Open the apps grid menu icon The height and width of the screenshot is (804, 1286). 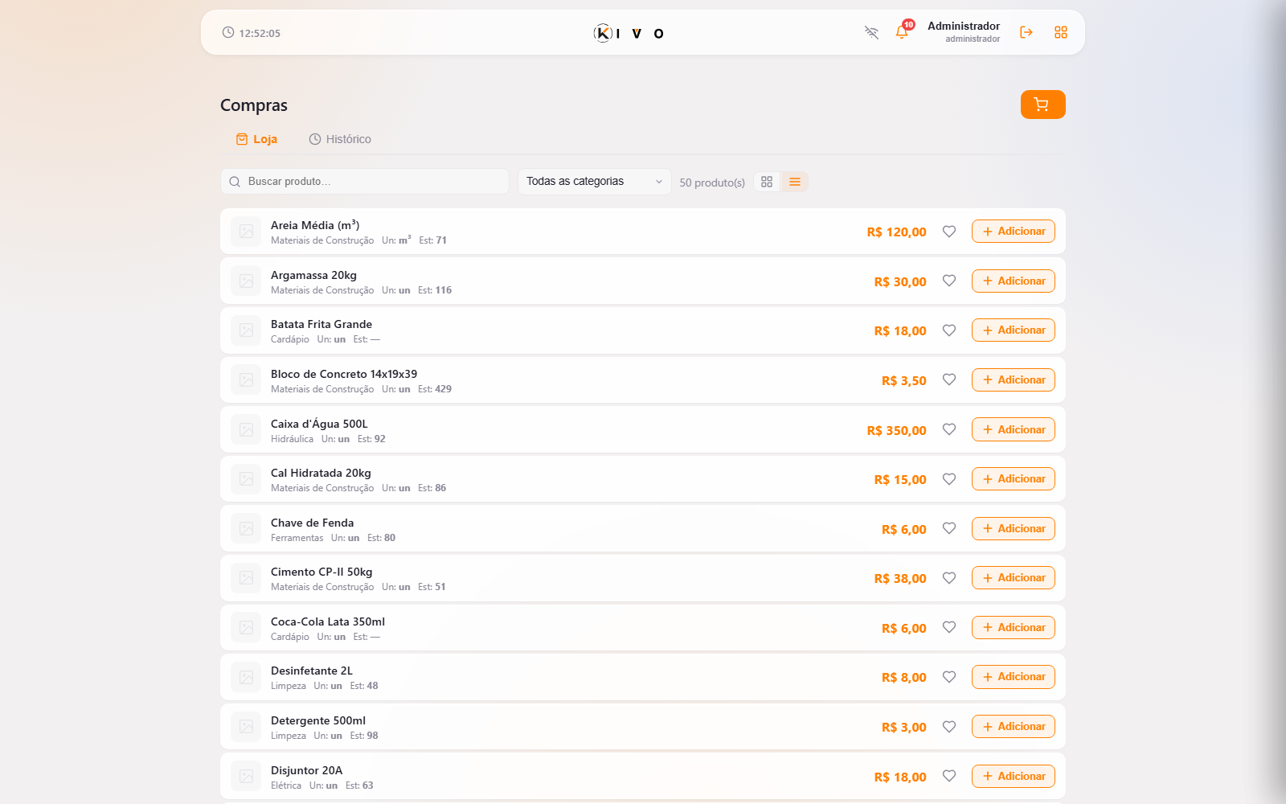[1061, 32]
